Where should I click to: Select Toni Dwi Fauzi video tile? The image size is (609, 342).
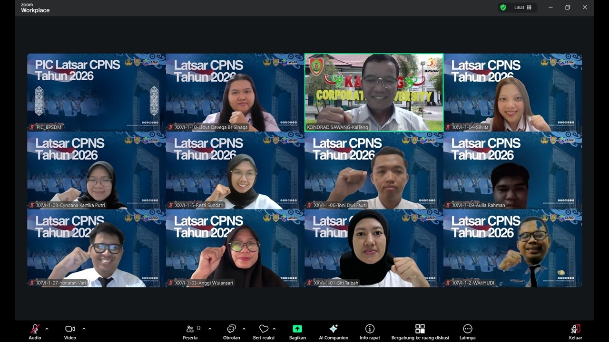tap(374, 171)
